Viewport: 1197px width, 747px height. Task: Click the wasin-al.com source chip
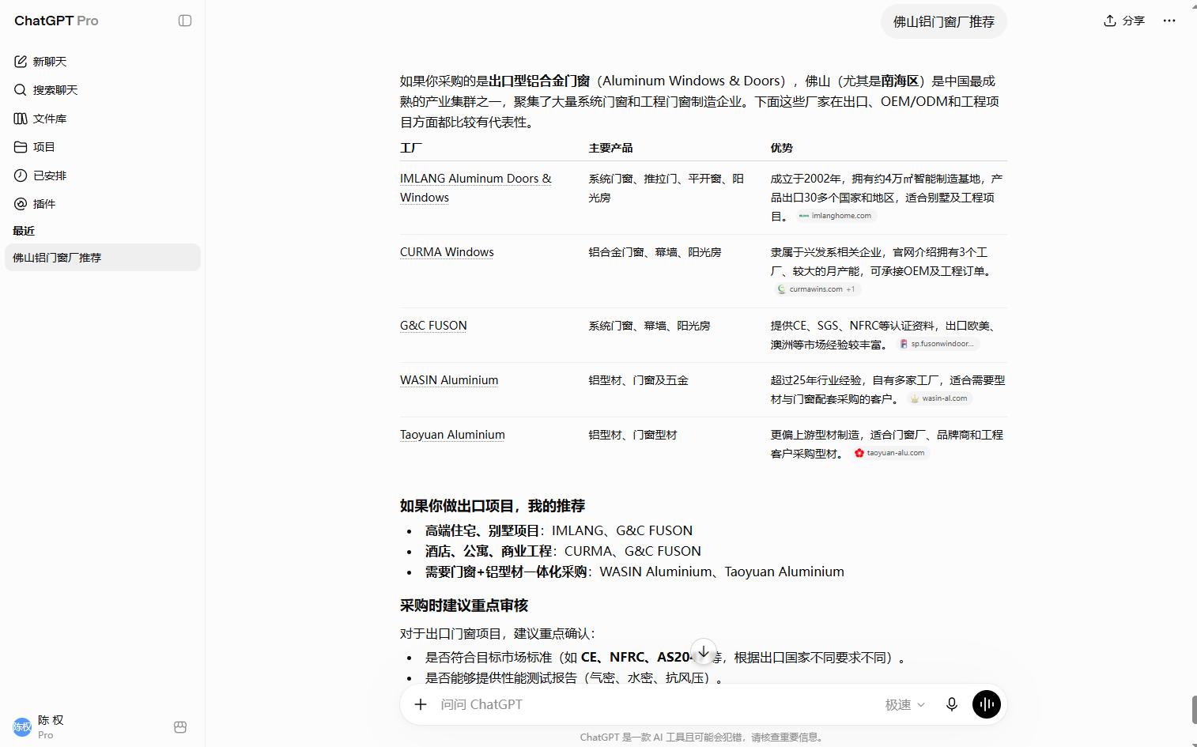point(938,398)
